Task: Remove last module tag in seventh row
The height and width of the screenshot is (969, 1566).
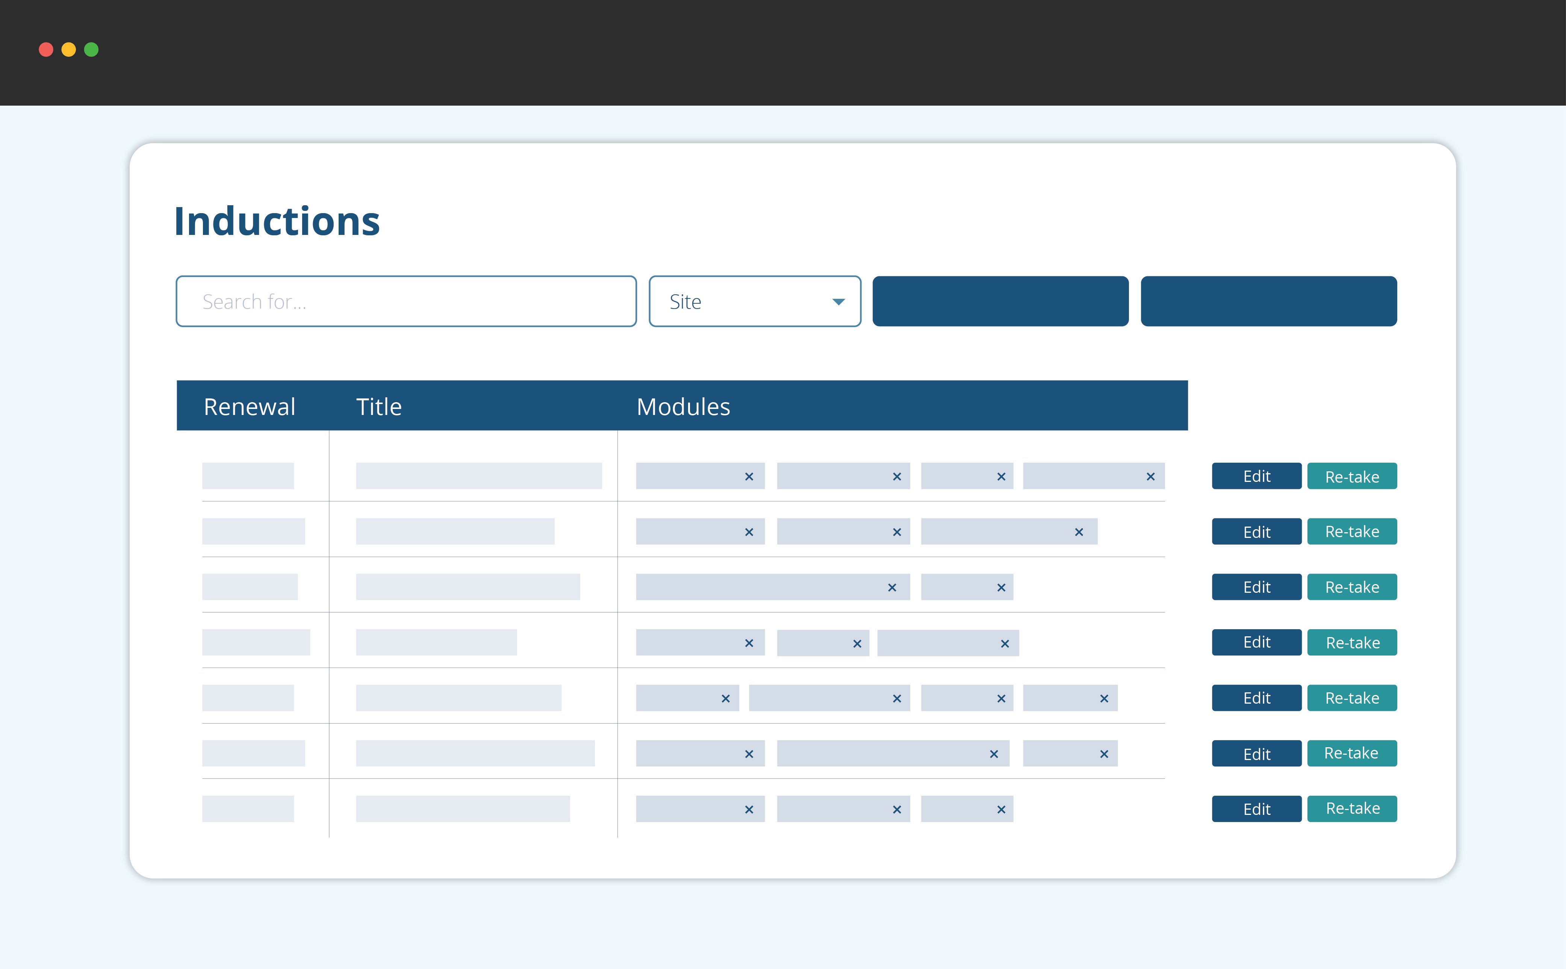Action: pos(1001,810)
